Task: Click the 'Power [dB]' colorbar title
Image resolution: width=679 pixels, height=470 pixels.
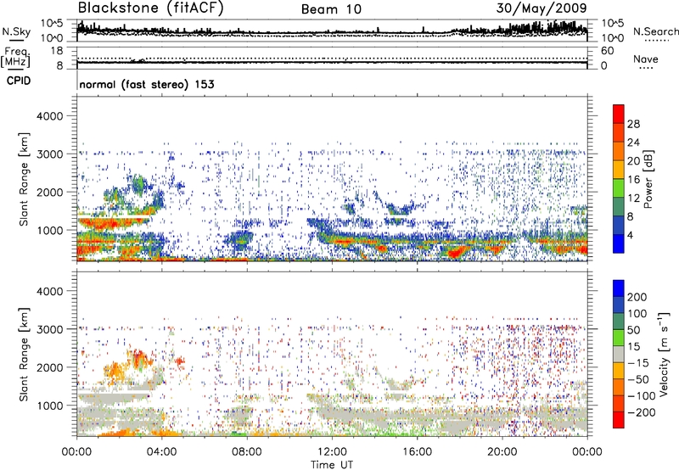Action: coord(648,179)
